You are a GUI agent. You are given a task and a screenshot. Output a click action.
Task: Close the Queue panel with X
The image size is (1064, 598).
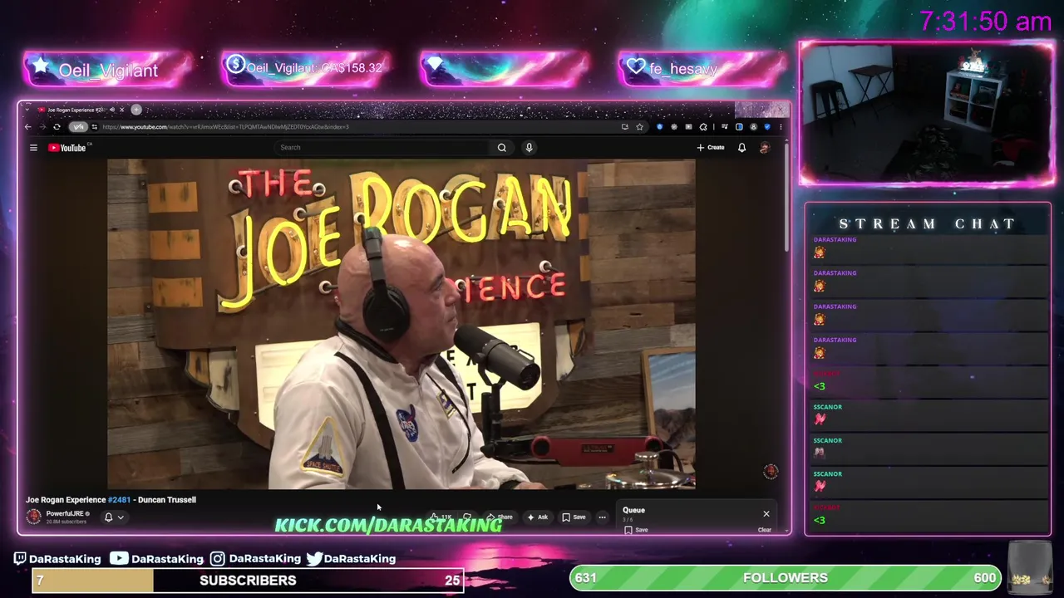coord(766,513)
